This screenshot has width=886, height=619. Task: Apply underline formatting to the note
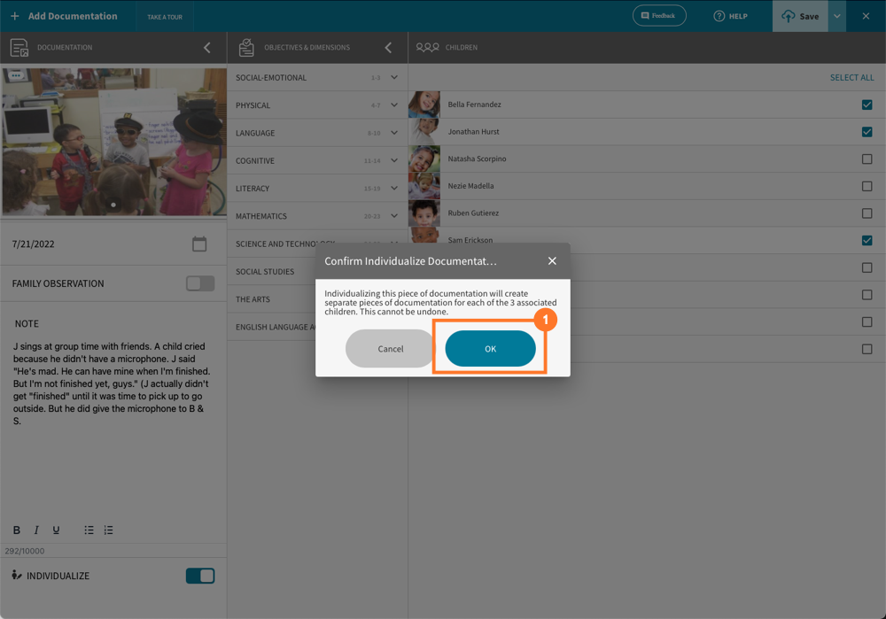coord(56,530)
